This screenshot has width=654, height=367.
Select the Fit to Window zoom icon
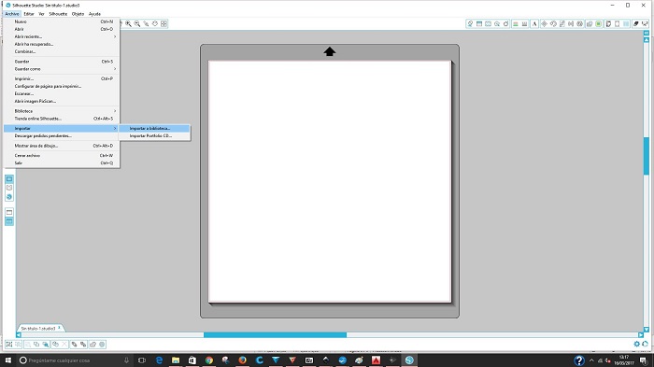(163, 23)
